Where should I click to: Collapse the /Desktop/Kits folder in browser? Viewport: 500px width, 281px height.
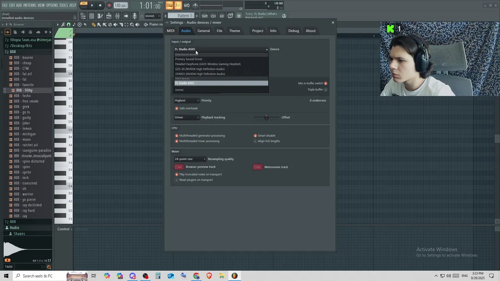[21, 46]
